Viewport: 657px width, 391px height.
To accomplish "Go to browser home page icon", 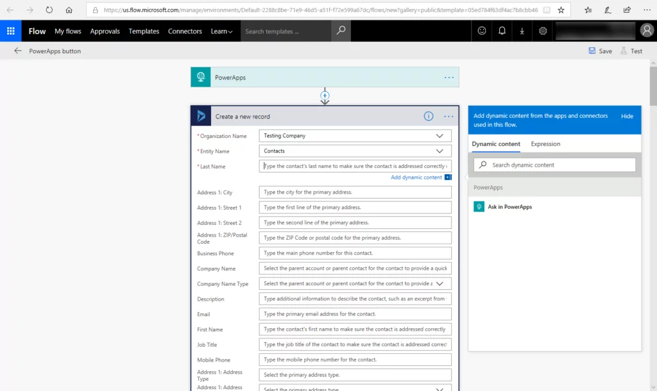I will pyautogui.click(x=69, y=10).
